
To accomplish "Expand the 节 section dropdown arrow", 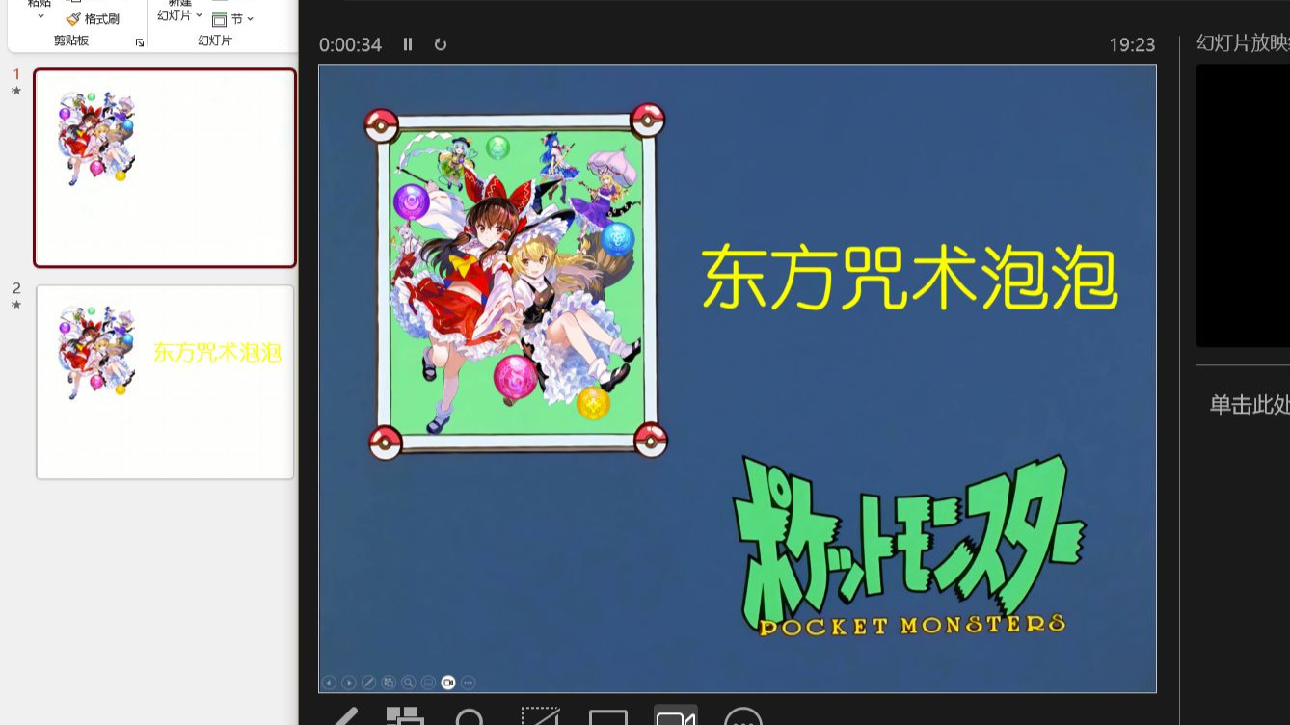I will tap(250, 19).
